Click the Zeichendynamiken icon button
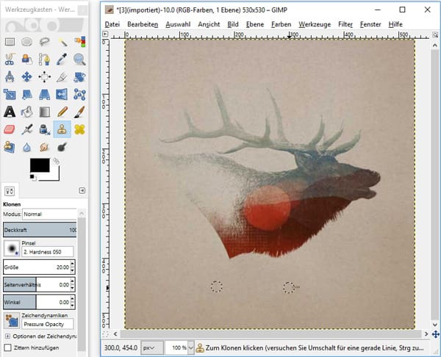Viewport: 441px width, 357px height. pyautogui.click(x=11, y=320)
